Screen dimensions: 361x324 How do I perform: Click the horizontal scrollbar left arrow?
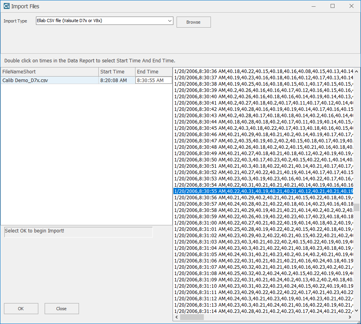click(176, 317)
